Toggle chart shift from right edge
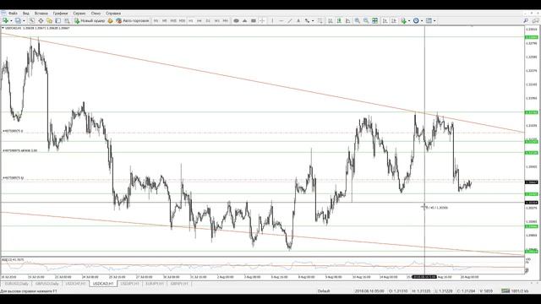Image resolution: width=541 pixels, height=304 pixels. tap(393, 20)
